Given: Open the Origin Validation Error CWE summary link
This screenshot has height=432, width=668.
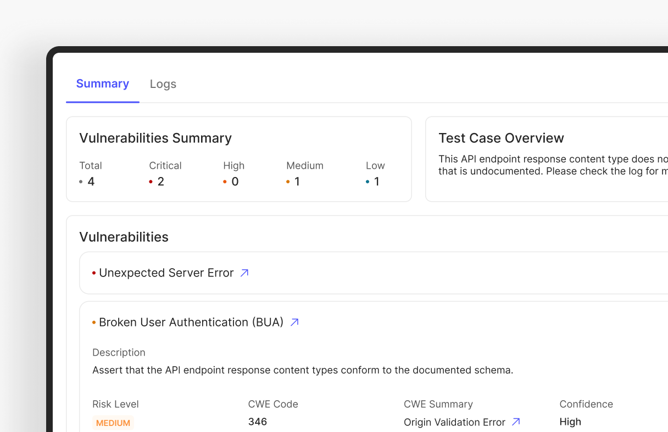Looking at the screenshot, I should 454,422.
